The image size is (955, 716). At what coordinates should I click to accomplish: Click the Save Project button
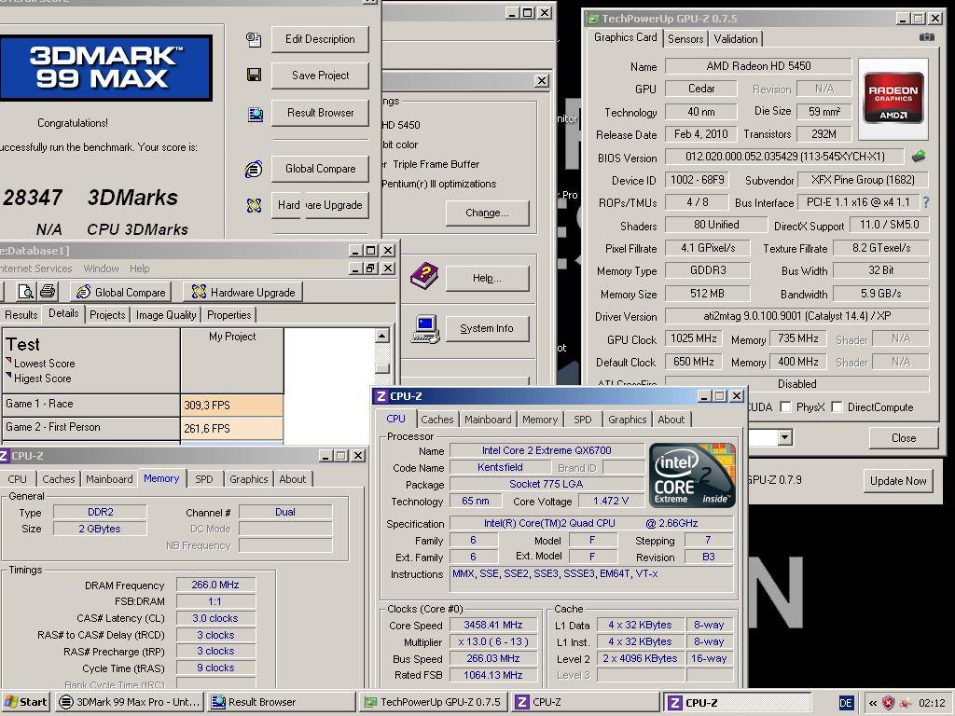pos(320,76)
